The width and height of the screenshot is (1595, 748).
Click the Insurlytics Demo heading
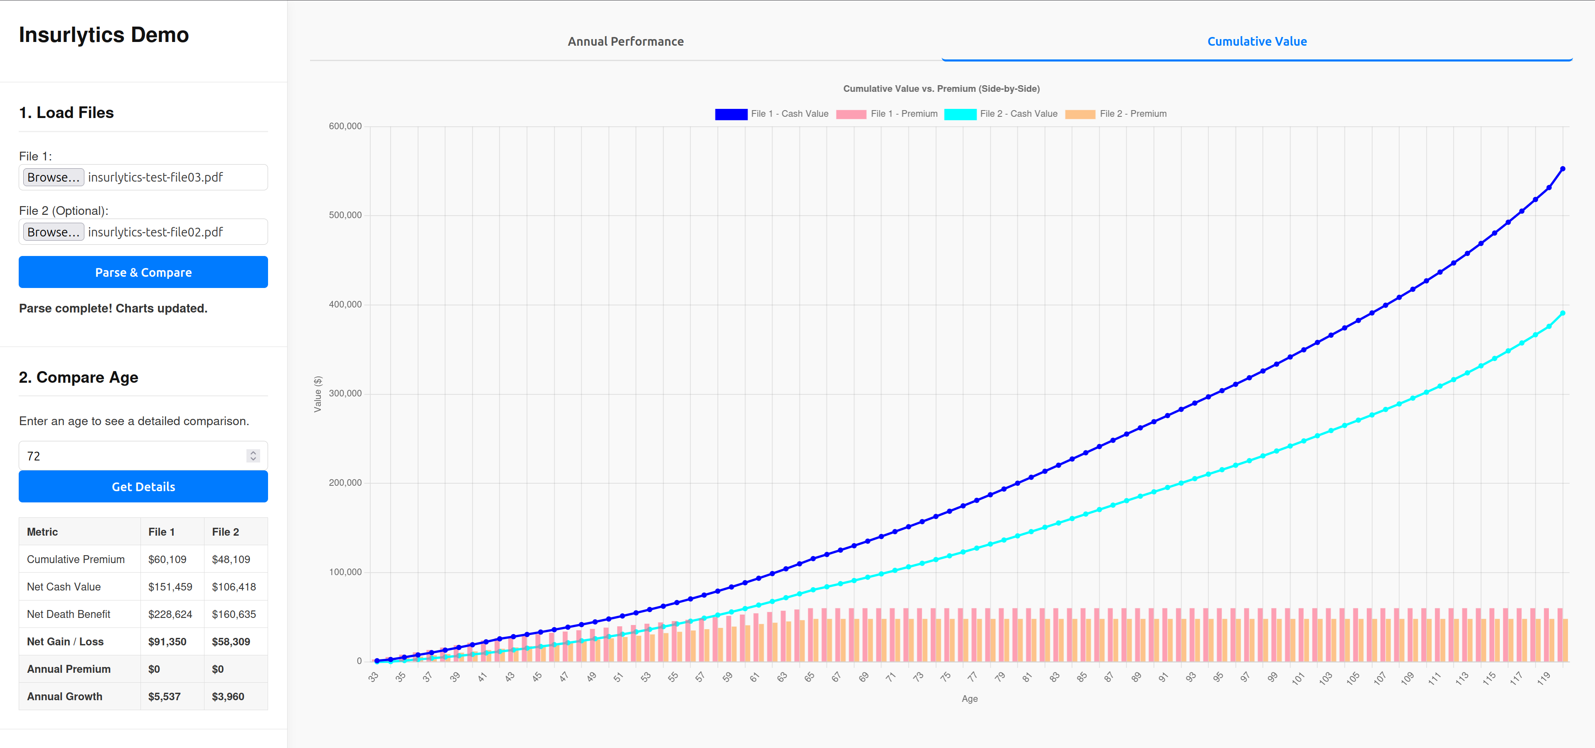(x=103, y=35)
